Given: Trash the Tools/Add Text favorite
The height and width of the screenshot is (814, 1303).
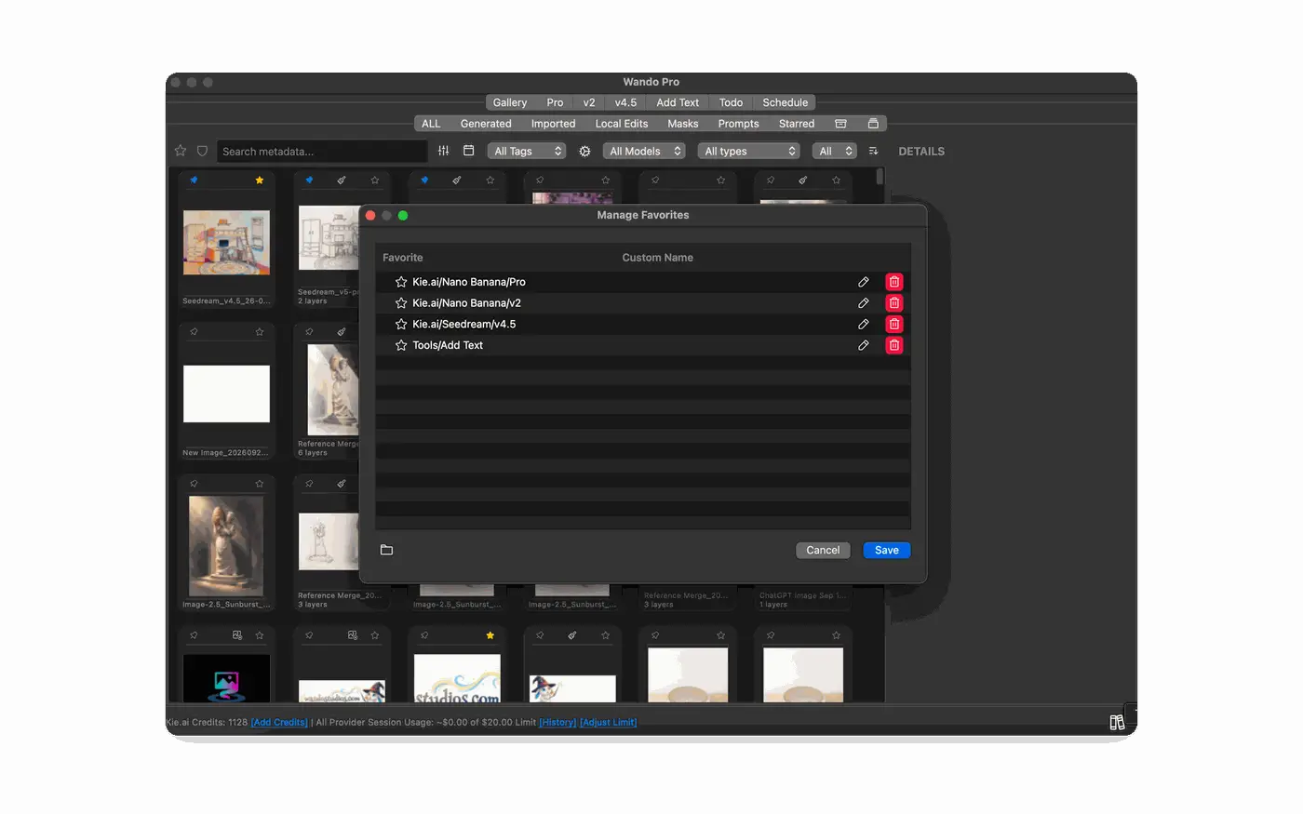Looking at the screenshot, I should [x=894, y=345].
